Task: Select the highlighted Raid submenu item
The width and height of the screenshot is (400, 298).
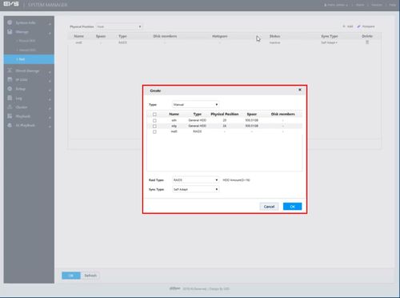Action: coord(29,59)
